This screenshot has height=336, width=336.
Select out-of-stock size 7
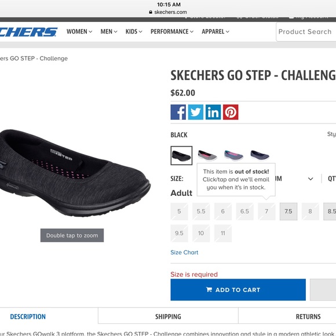[x=266, y=211]
